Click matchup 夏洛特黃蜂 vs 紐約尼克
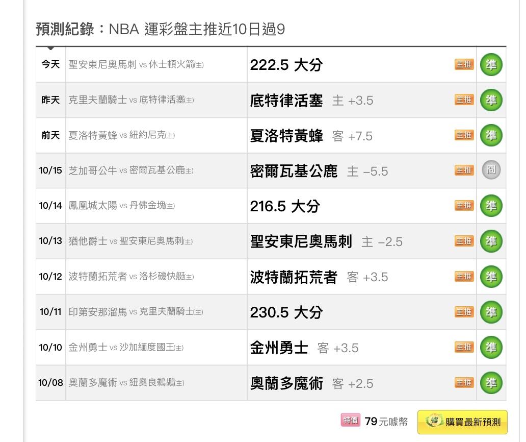The height and width of the screenshot is (442, 526). coord(122,135)
